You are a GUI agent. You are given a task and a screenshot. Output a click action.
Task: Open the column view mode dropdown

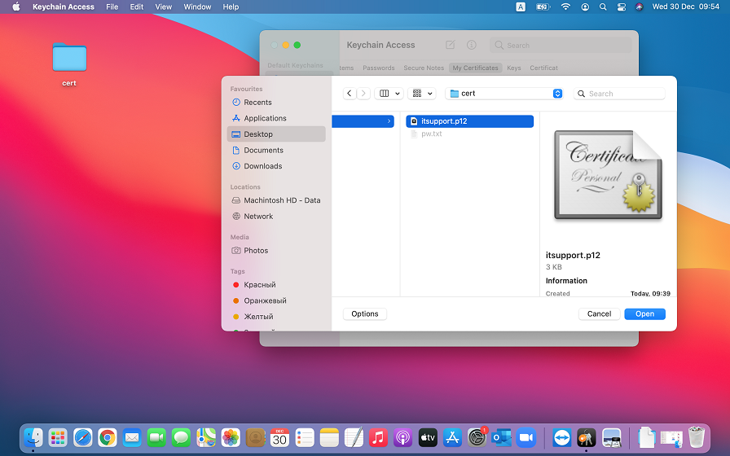click(389, 94)
